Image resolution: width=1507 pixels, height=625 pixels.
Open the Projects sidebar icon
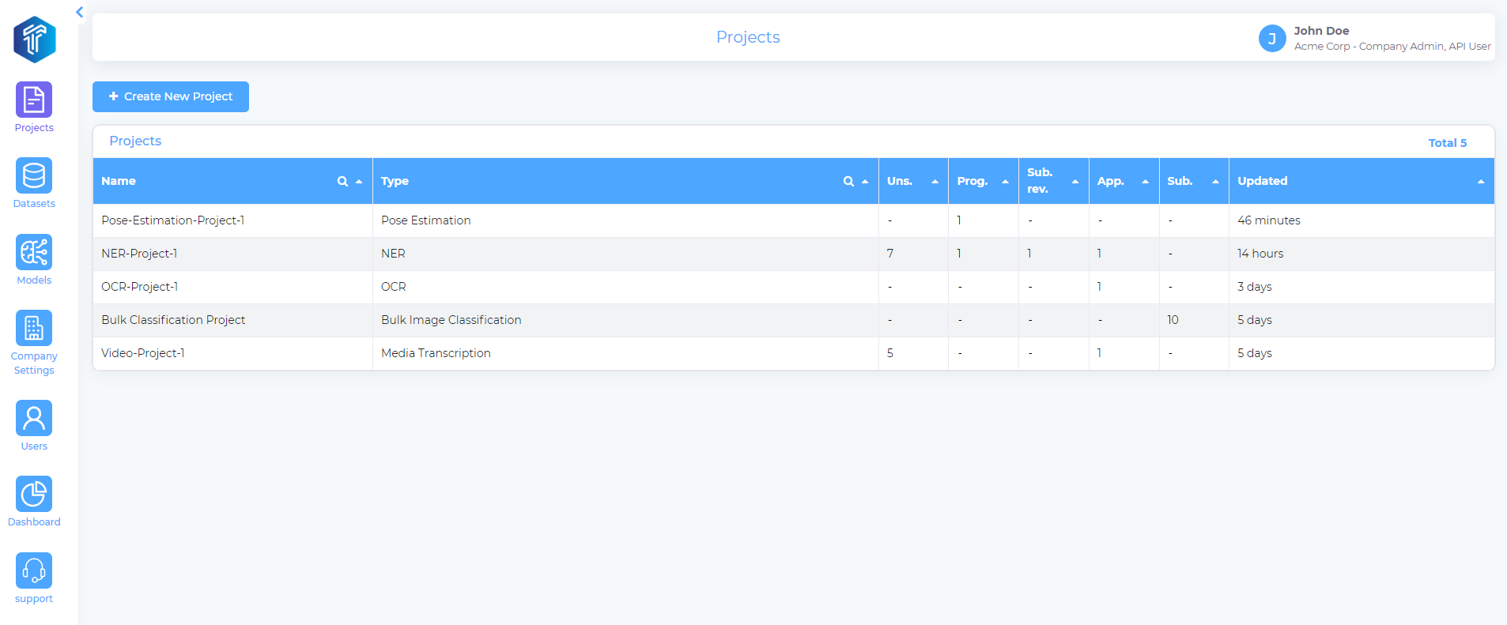(34, 100)
